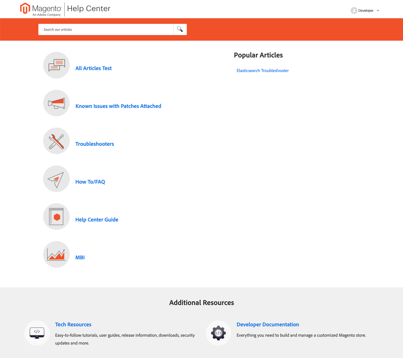Click the Help Center title text
Viewport: 403px width, 358px height.
89,9
